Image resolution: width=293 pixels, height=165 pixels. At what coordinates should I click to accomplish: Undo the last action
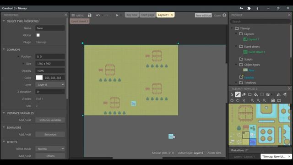98,15
